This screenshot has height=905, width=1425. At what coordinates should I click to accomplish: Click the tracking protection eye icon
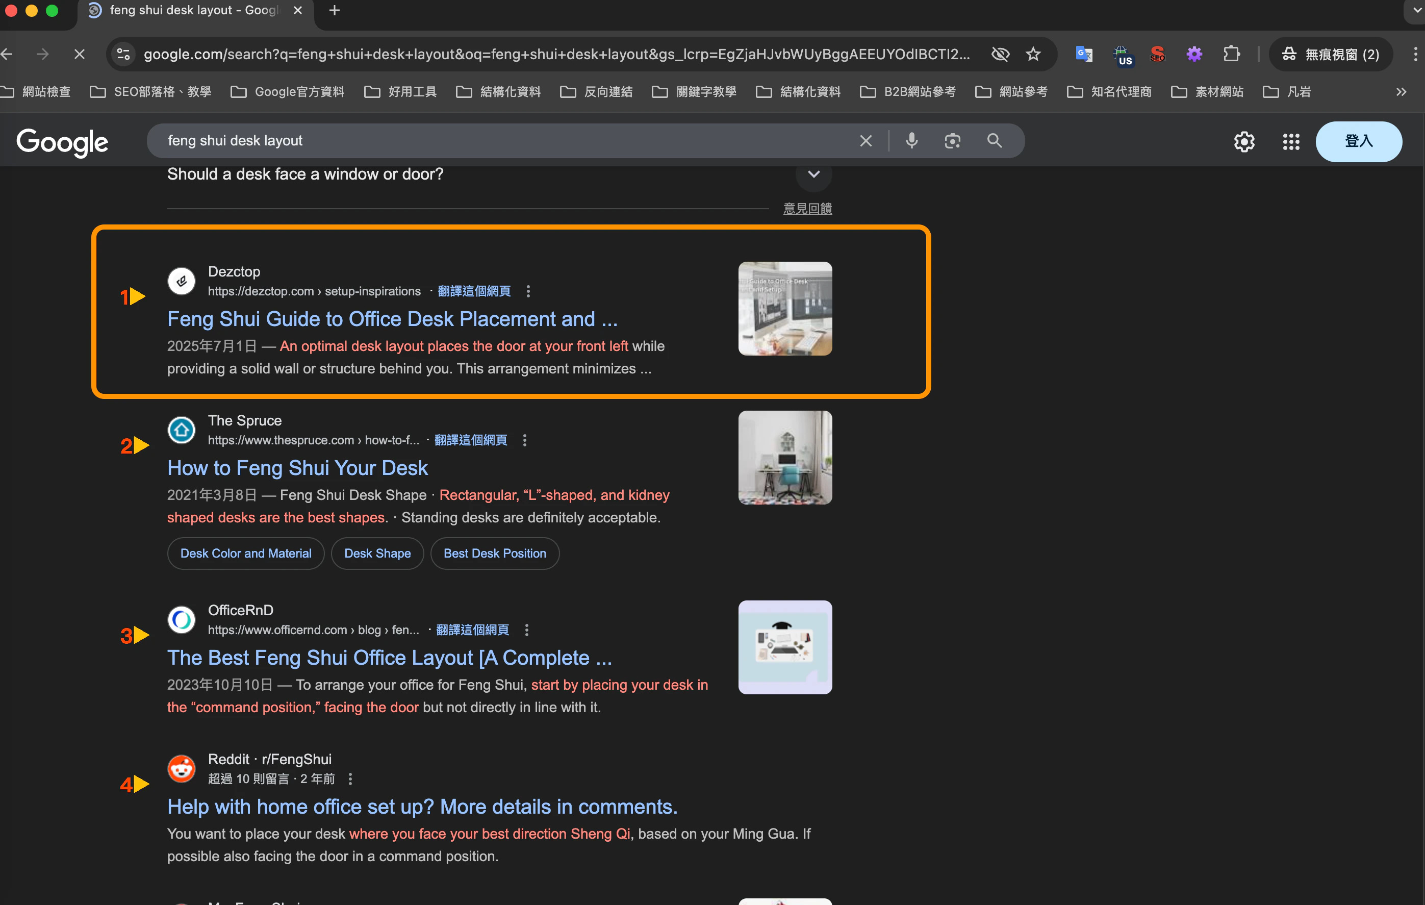pyautogui.click(x=1000, y=55)
